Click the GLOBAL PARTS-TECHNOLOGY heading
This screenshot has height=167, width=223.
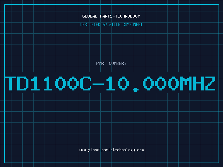coord(111,16)
